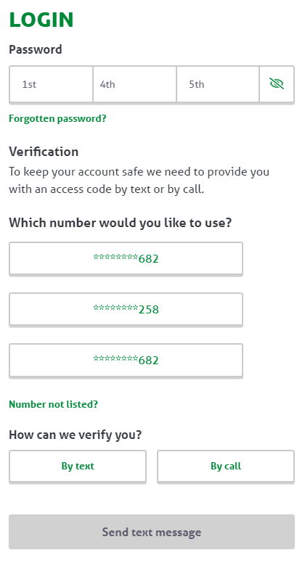Choose phone number ending in 258
Screen dimensions: 305x571
[126, 309]
